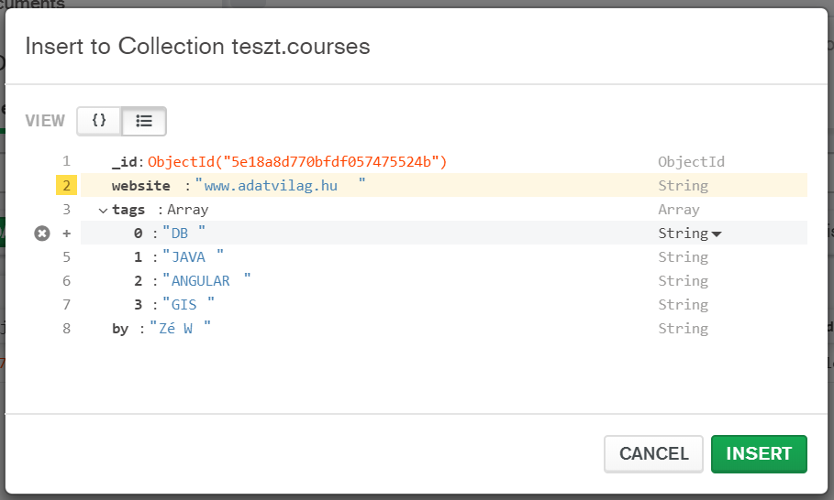This screenshot has width=834, height=500.
Task: Edit the "GIS" array value
Action: [x=184, y=305]
